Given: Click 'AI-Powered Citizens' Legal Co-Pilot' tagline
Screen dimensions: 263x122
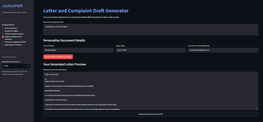Looking at the screenshot, I should (x=14, y=12).
